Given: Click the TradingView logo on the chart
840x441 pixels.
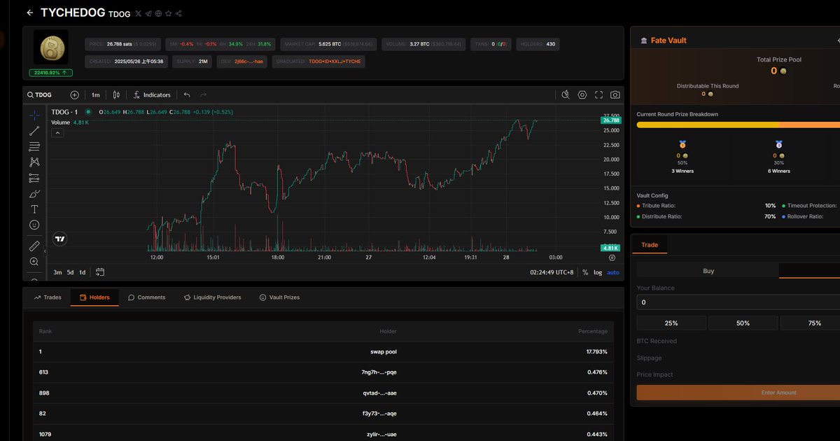Looking at the screenshot, I should click(61, 239).
